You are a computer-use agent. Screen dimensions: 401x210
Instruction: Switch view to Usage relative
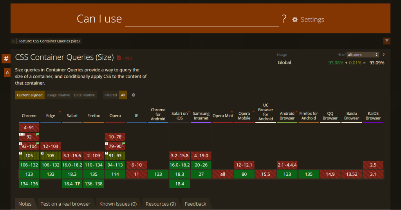[x=58, y=95]
